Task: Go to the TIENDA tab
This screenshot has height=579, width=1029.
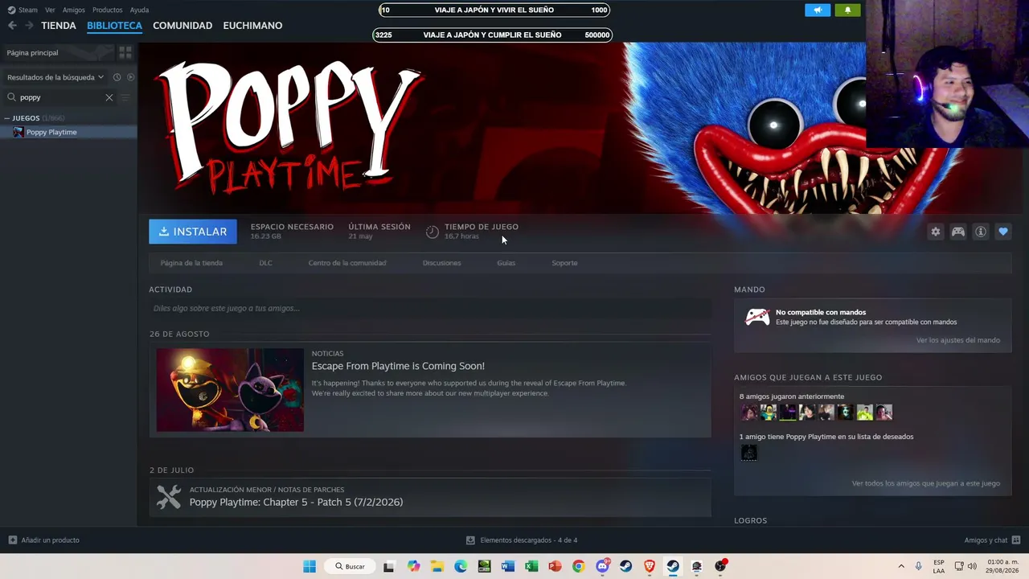Action: pos(59,26)
